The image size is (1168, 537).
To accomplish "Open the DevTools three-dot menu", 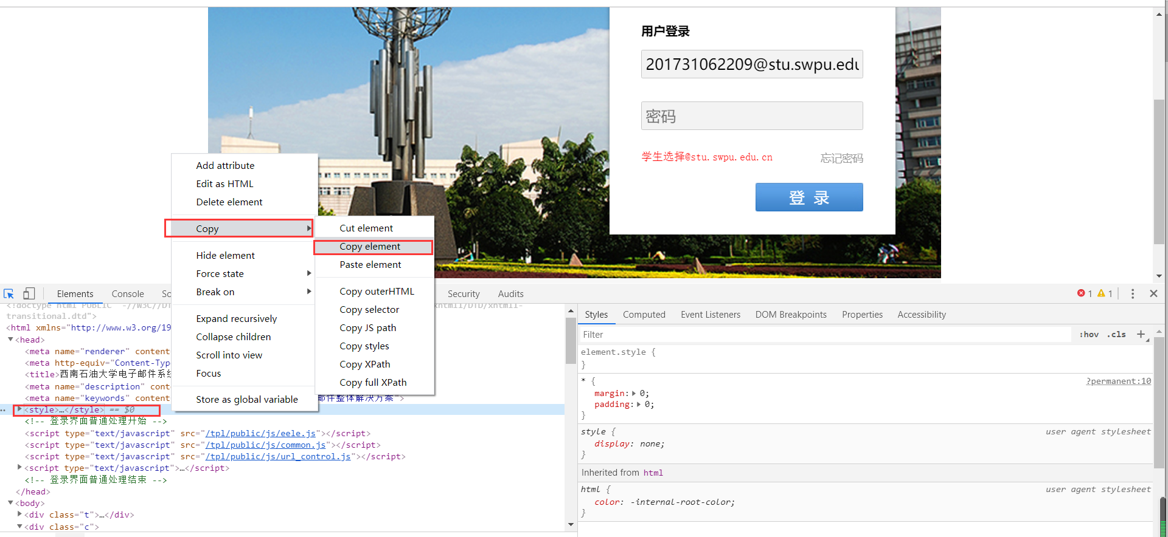I will pyautogui.click(x=1132, y=293).
